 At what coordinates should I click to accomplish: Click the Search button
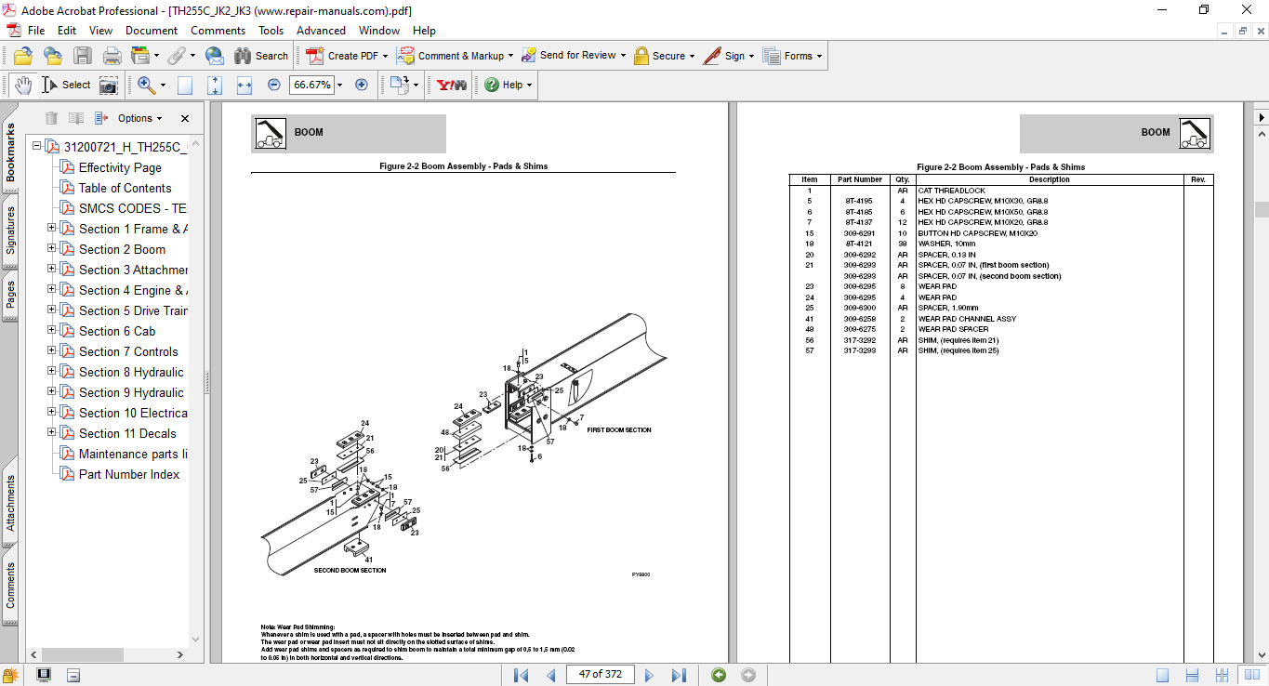tap(261, 56)
